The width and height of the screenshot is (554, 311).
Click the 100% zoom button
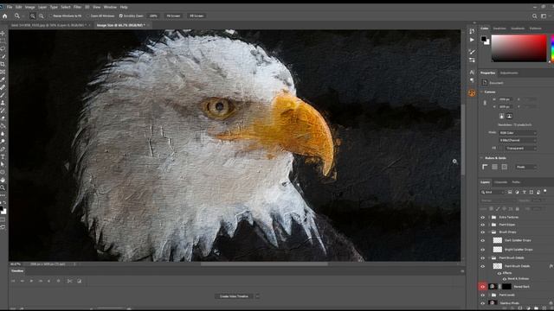(x=153, y=16)
